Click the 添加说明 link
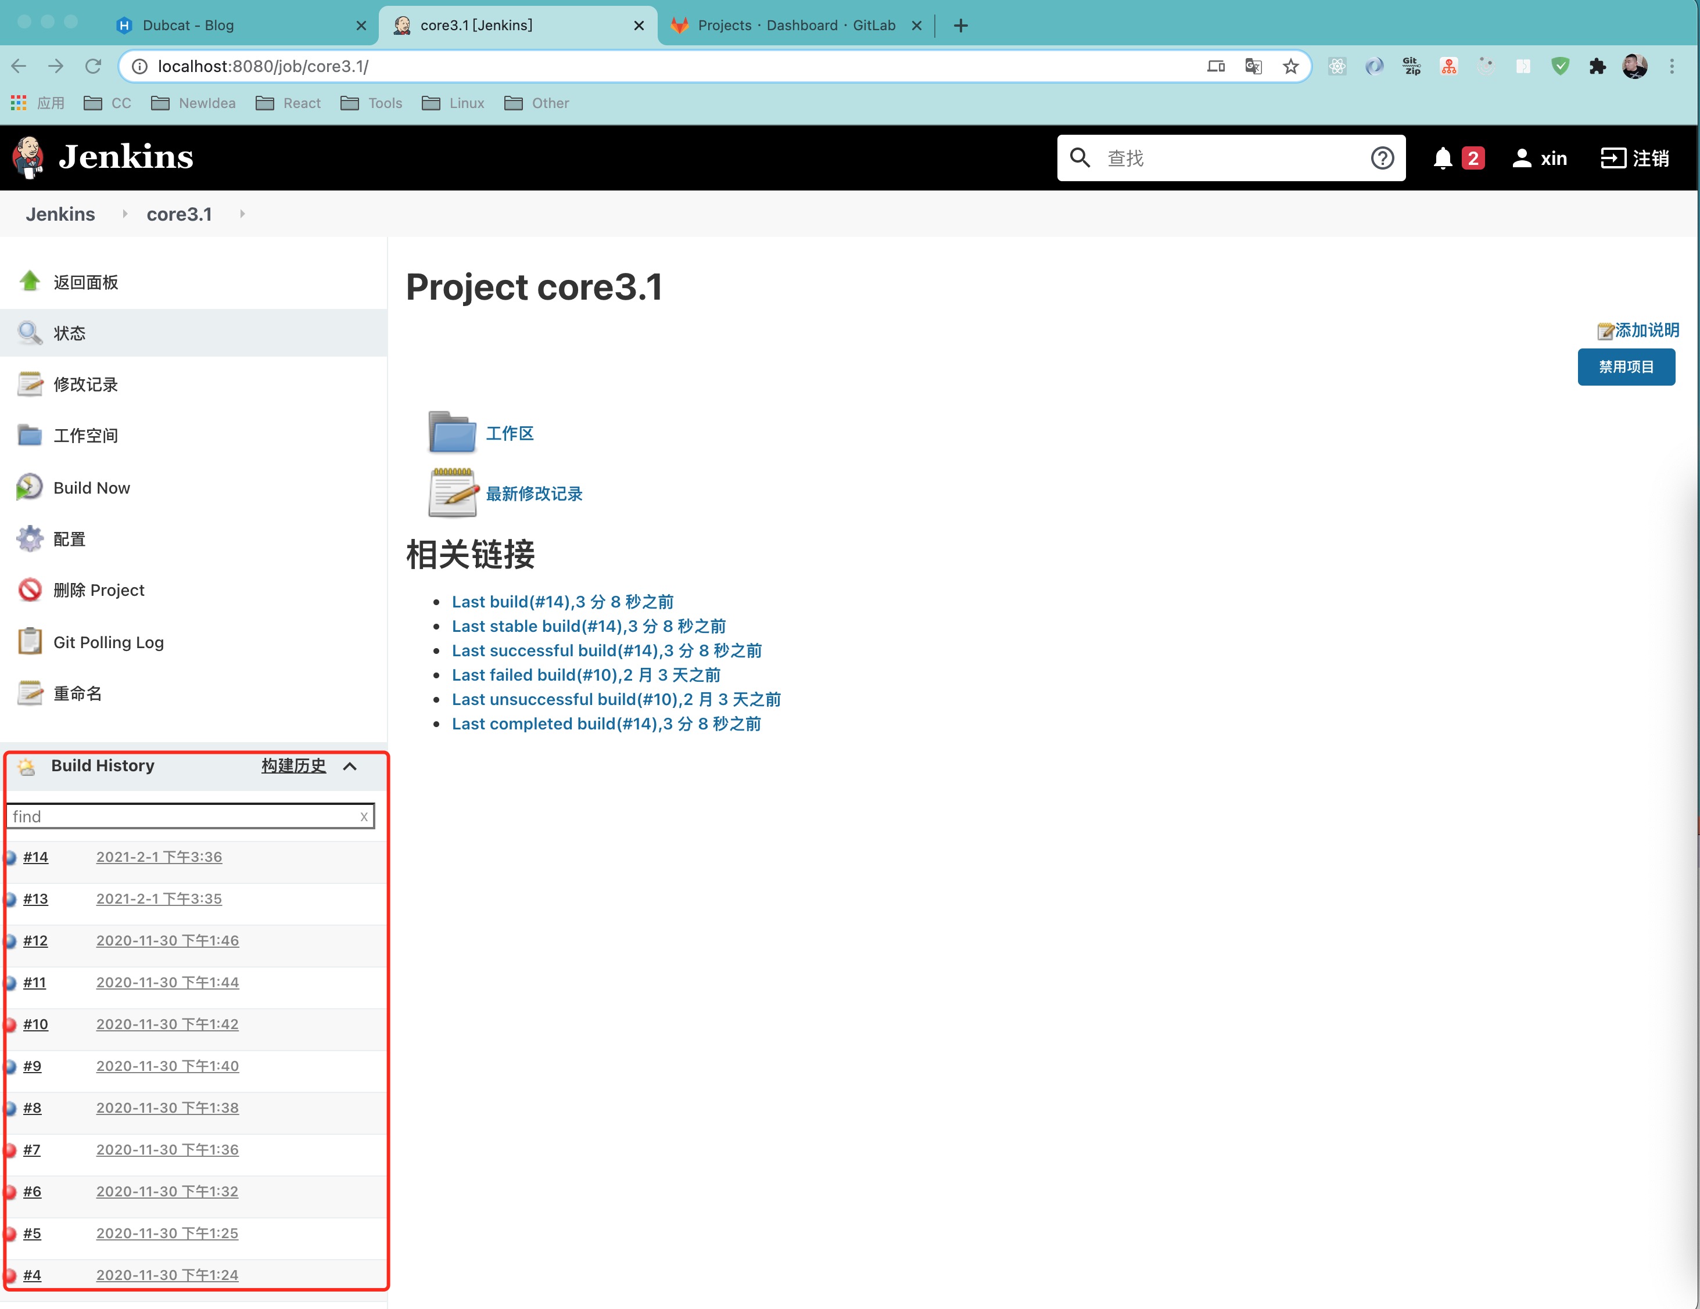1700x1309 pixels. coord(1647,330)
